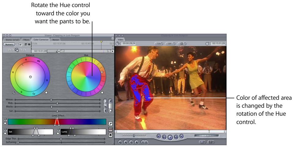The width and height of the screenshot is (293, 147).
Task: Toggle the Luma Limit Effect checkbox
Action: point(58,130)
